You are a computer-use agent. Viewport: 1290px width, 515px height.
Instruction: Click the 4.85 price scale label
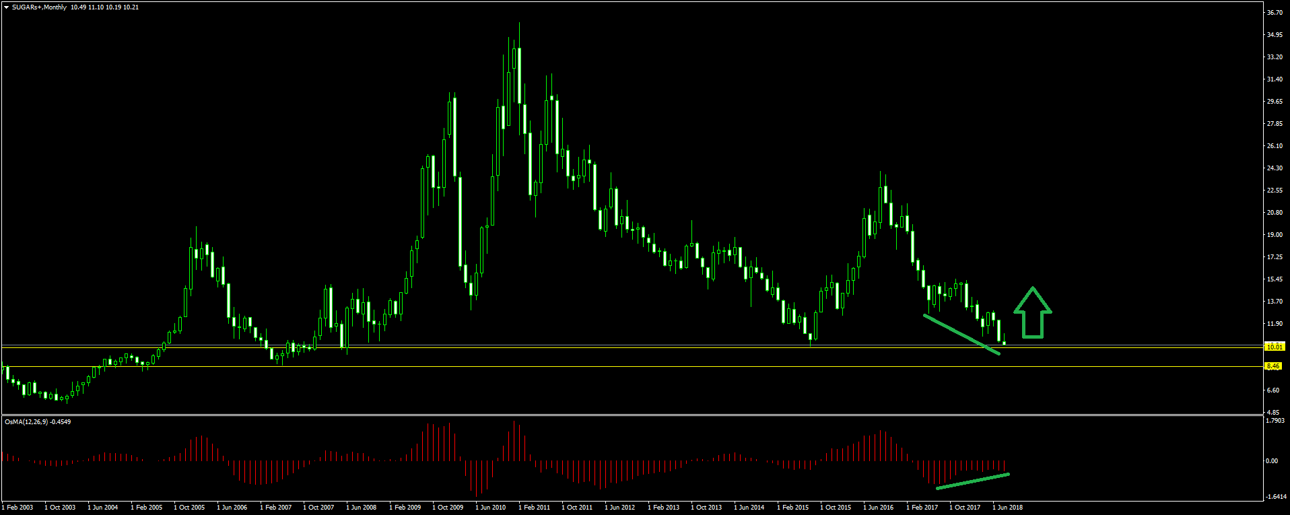point(1272,413)
